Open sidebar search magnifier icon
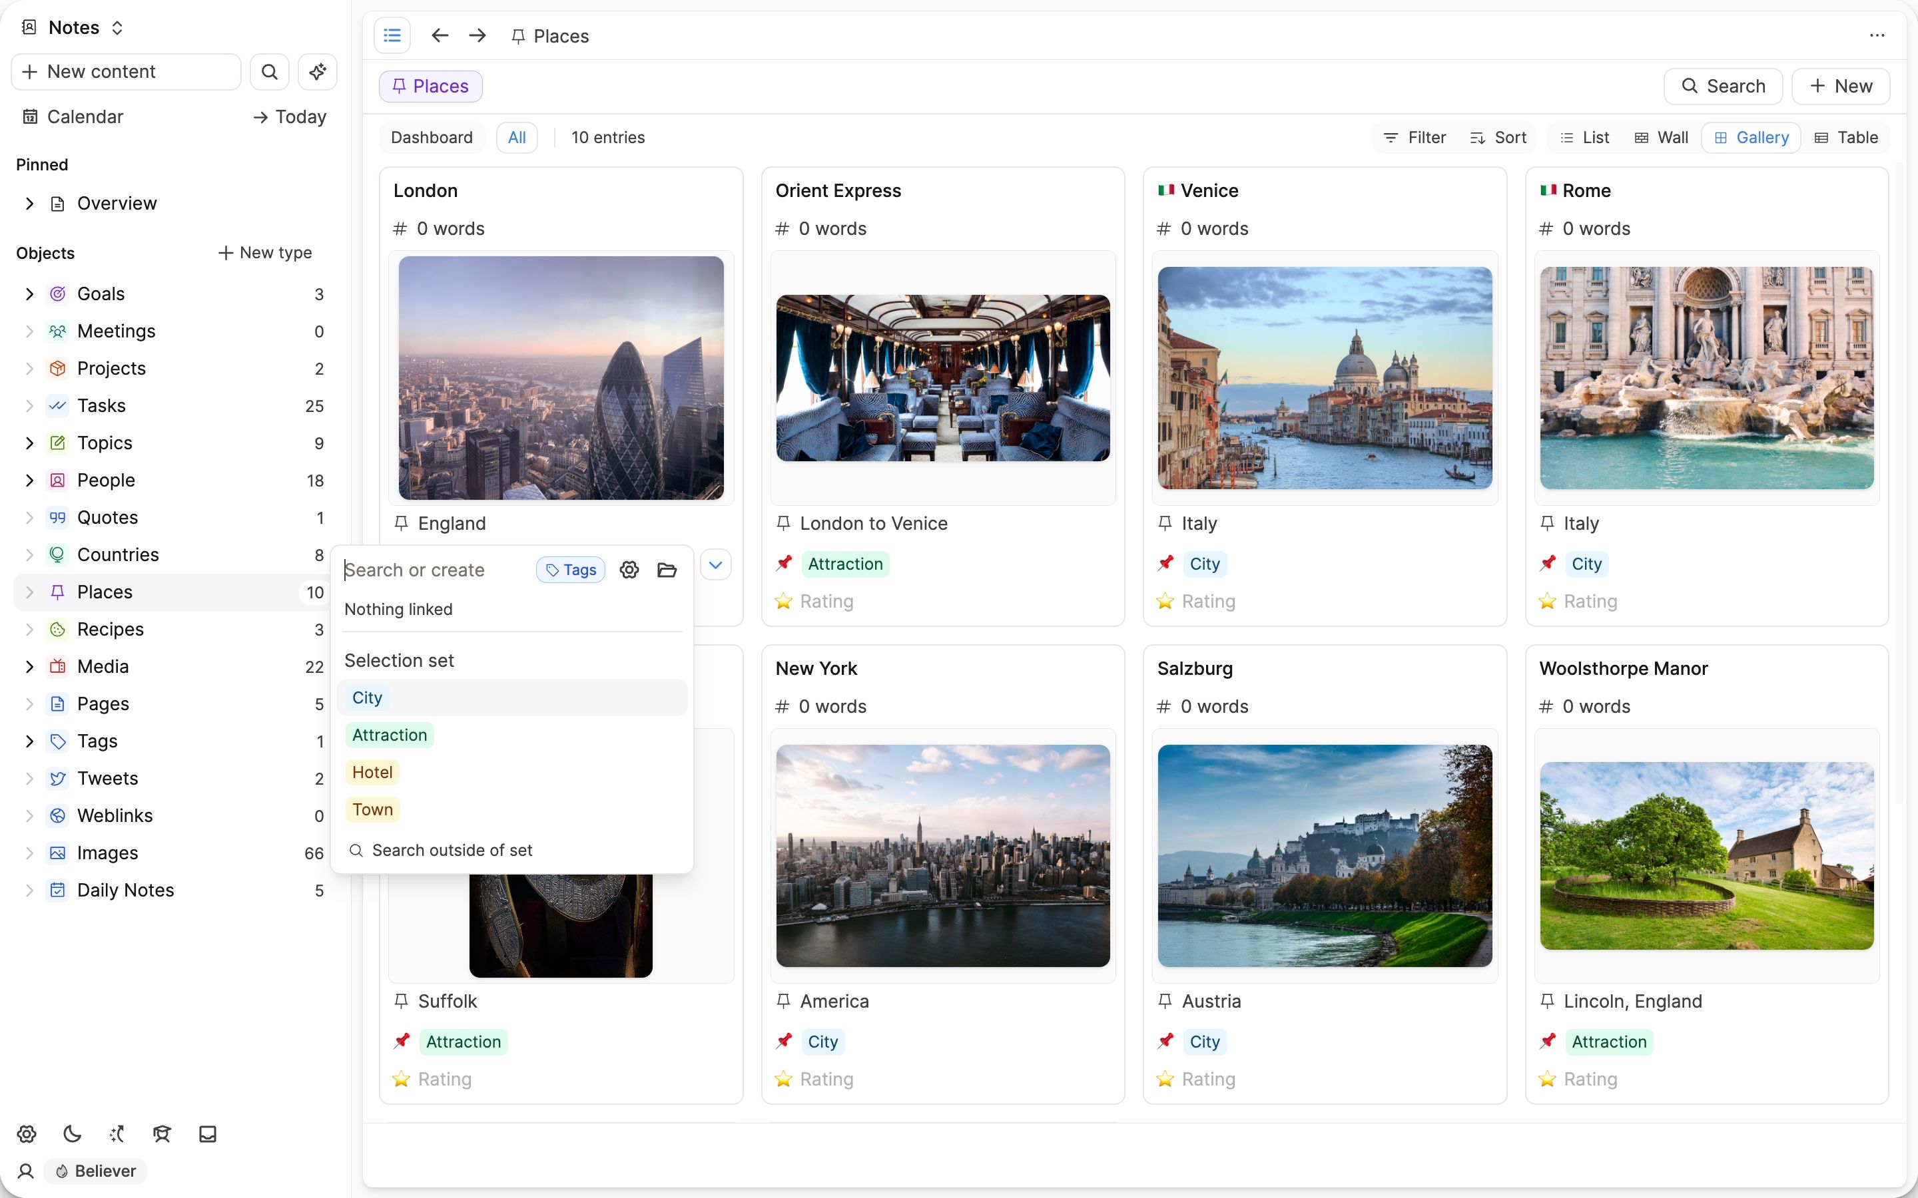1918x1198 pixels. (270, 72)
